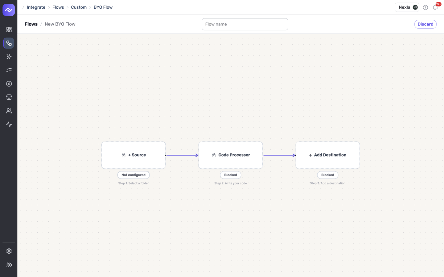Screen dimensions: 444x277
Task: Click Blocked badge under Add Destination
Action: click(328, 175)
